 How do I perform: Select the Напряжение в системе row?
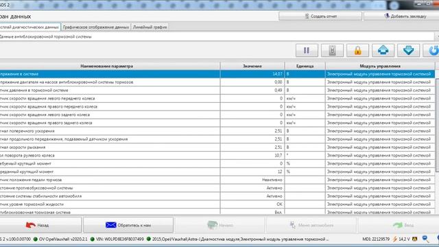pos(217,74)
